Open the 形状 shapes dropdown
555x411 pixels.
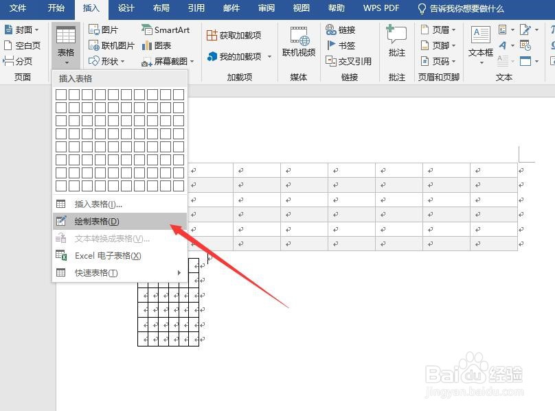(111, 60)
